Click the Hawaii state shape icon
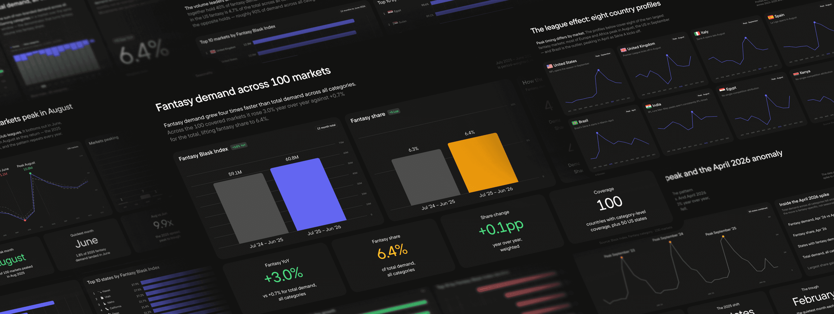834x314 pixels. coord(100,292)
